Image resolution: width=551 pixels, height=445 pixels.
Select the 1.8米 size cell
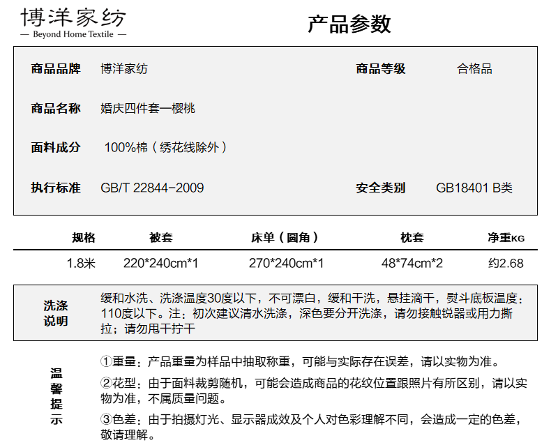point(81,263)
